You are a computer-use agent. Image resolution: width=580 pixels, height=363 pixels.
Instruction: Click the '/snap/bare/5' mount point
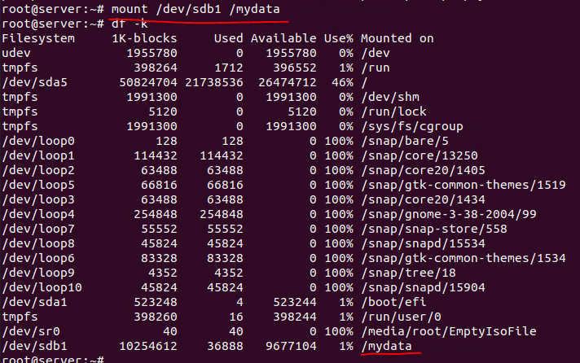pos(404,141)
